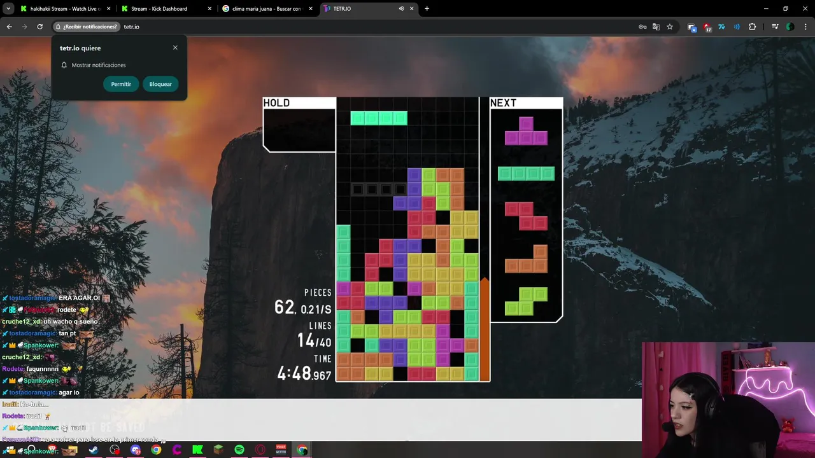Open the 7TV extension icon
815x458 pixels.
[x=721, y=27]
